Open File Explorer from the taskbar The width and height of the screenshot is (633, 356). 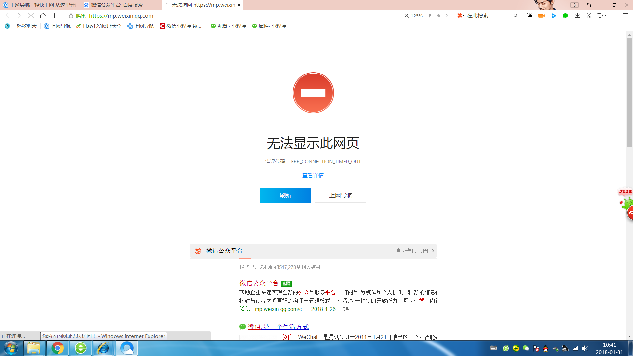34,348
